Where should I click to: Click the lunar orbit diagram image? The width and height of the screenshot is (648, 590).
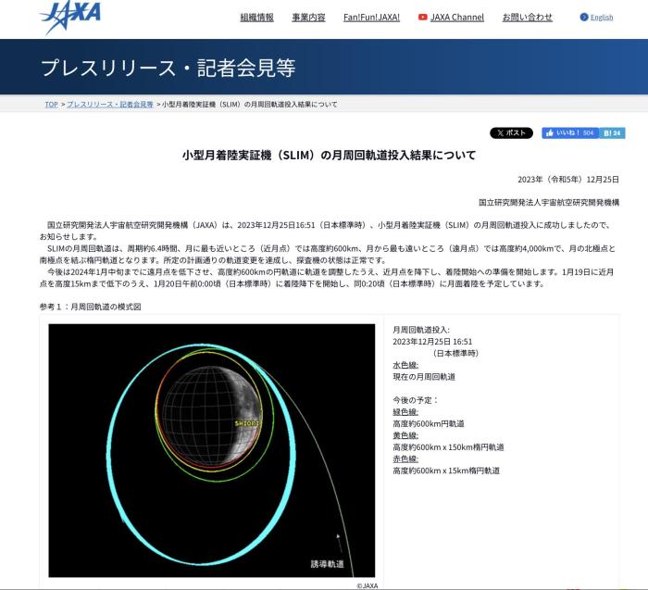point(211,450)
